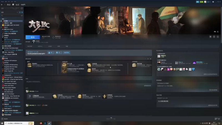Select Hidden Deep in the library
The image size is (222, 125).
click(10, 33)
